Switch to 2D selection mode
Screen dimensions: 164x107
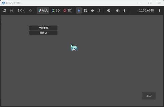tap(56, 11)
